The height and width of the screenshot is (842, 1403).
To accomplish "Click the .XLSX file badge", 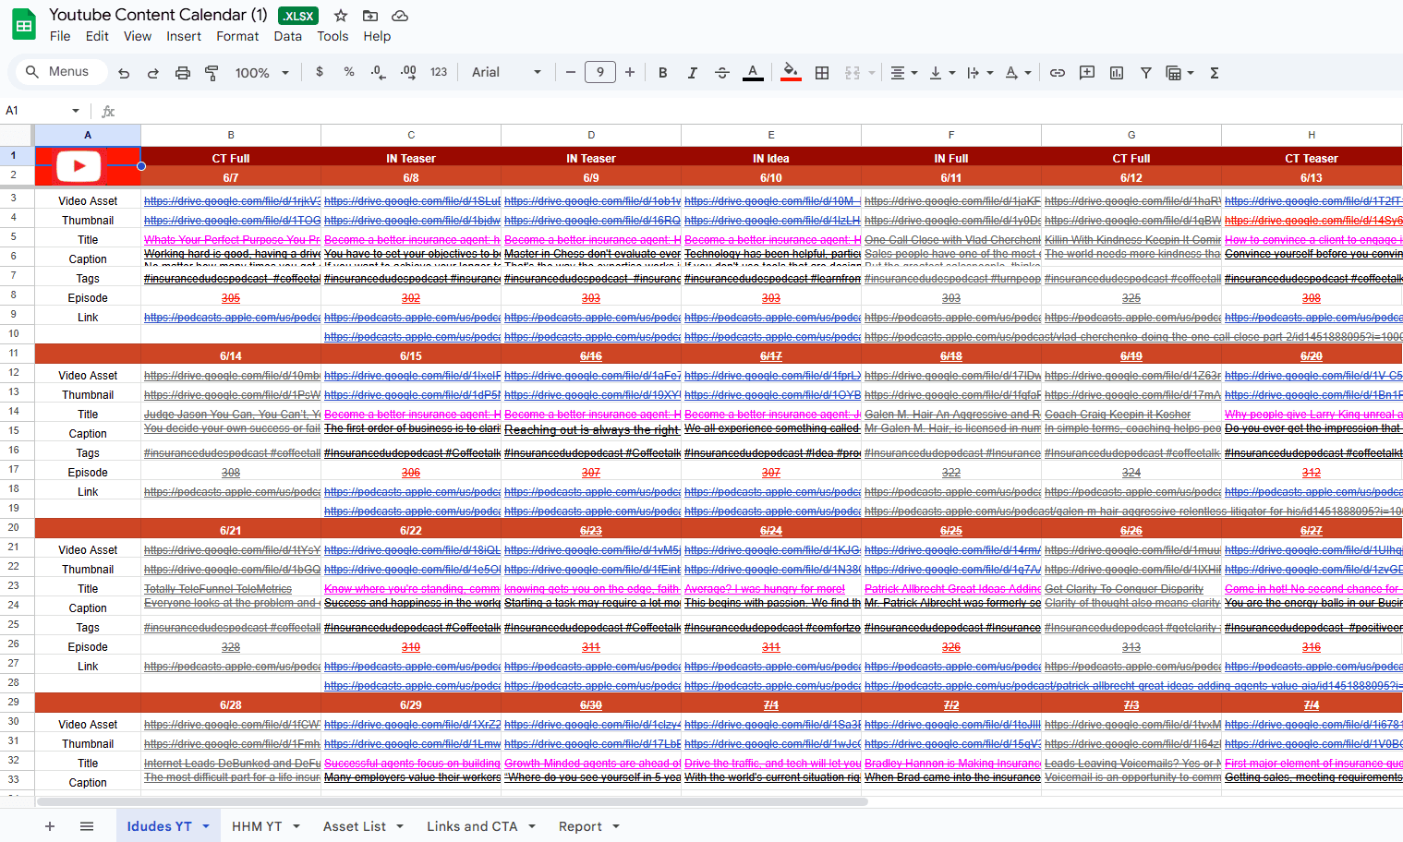I will coord(298,16).
